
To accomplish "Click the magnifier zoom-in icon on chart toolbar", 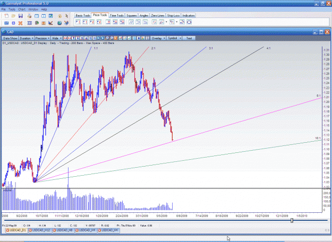I will tap(107, 38).
